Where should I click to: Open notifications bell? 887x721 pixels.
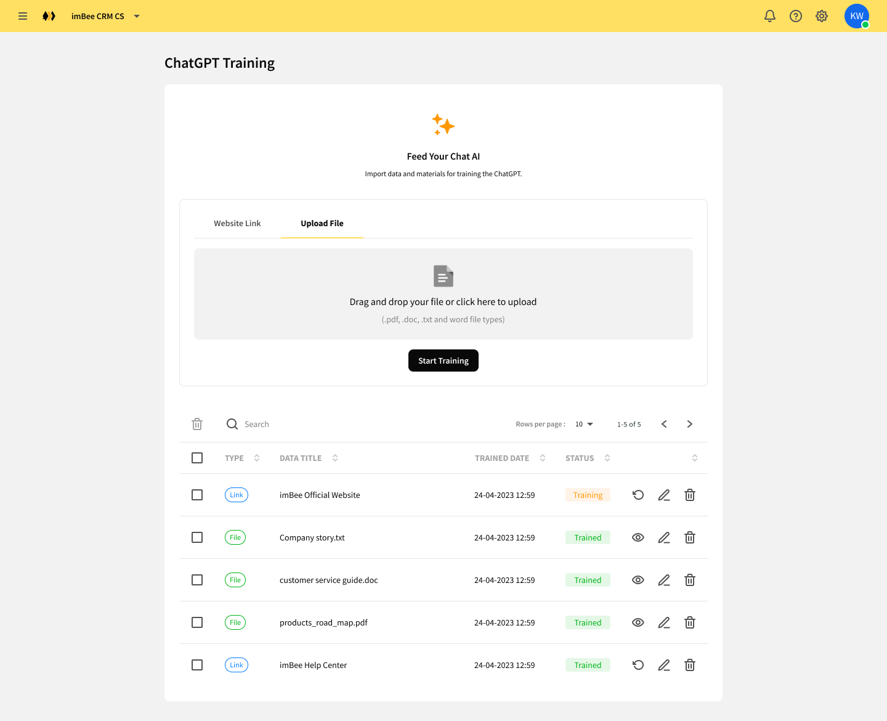(770, 16)
